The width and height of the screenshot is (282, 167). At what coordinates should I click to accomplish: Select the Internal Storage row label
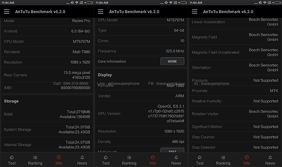18,145
